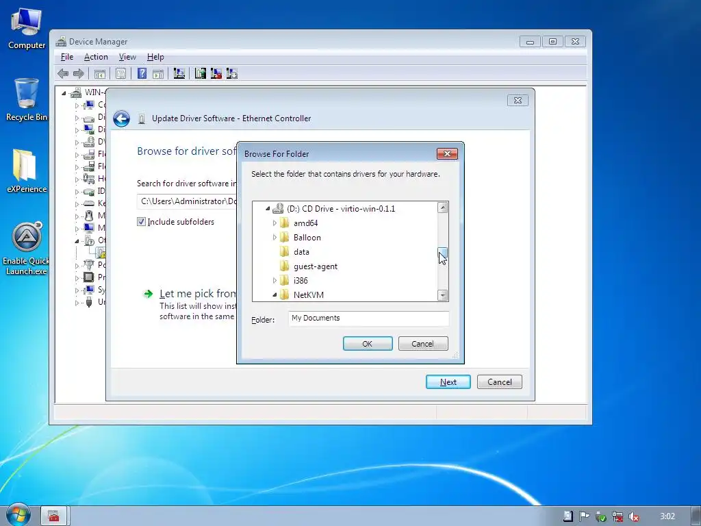701x526 pixels.
Task: Collapse the Other devices node arrow
Action: pyautogui.click(x=77, y=240)
